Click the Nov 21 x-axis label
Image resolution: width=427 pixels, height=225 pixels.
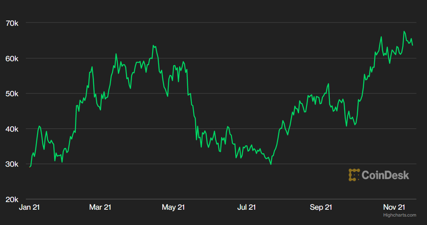[x=394, y=207]
